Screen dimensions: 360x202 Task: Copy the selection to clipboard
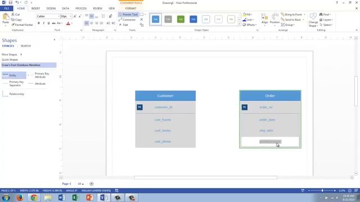pyautogui.click(x=16, y=20)
